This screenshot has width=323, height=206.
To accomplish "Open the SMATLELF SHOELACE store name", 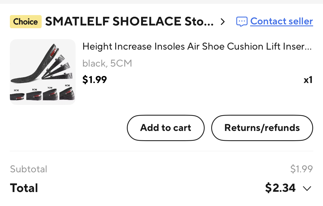I will 129,21.
